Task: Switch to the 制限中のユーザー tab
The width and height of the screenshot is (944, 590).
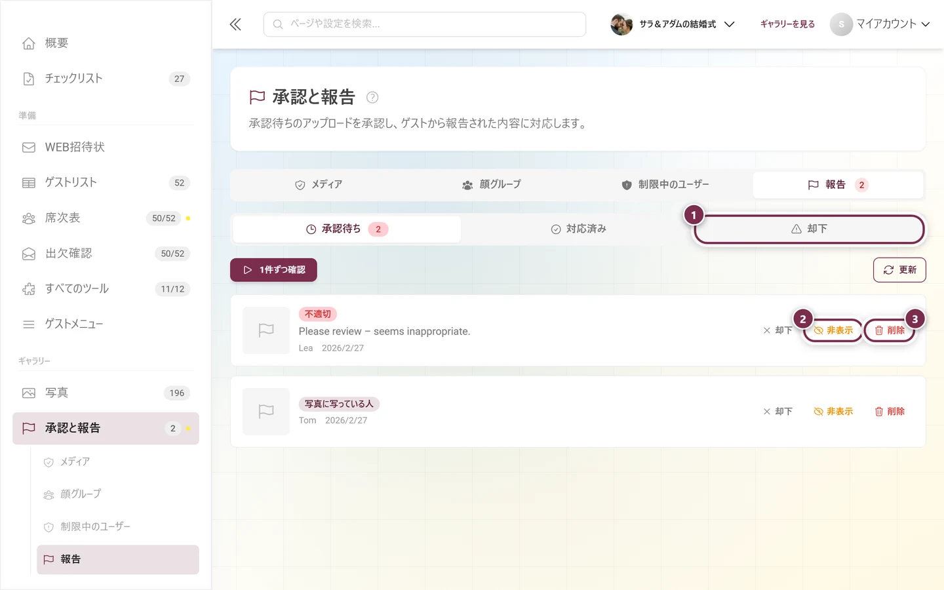Action: click(665, 185)
